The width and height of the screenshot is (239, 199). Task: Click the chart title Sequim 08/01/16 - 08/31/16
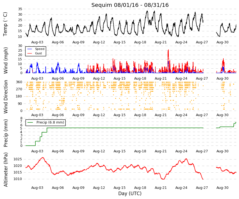coord(130,5)
